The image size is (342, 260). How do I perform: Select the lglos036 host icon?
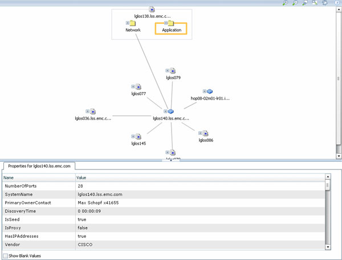(x=93, y=112)
